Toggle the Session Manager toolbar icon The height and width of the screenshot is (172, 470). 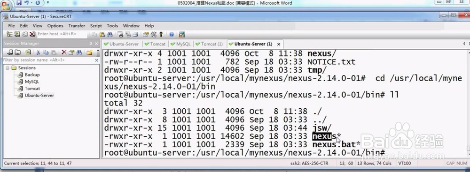pos(9,34)
